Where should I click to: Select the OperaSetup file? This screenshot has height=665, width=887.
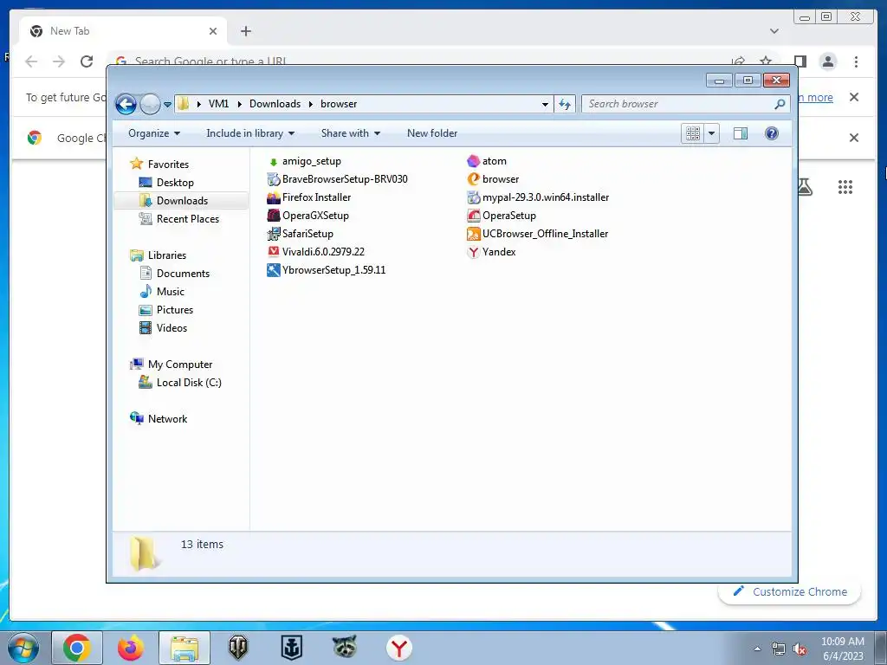(502, 216)
